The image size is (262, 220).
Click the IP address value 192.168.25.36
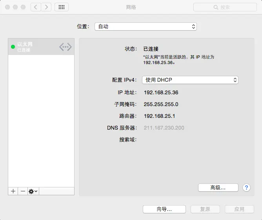[x=161, y=92]
